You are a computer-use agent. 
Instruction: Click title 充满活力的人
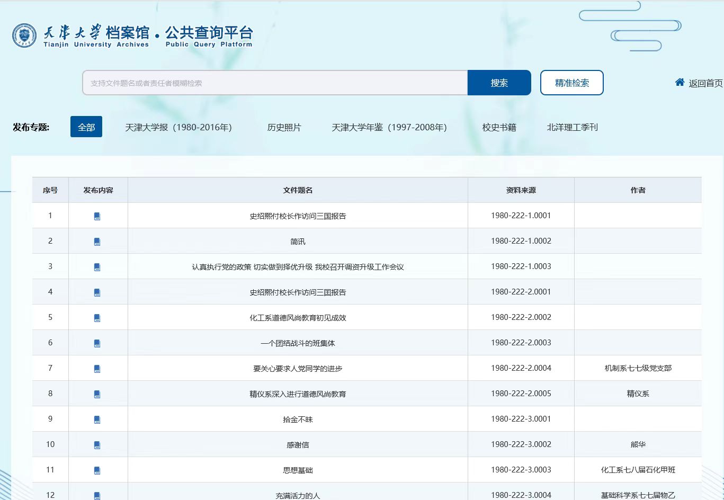(298, 496)
